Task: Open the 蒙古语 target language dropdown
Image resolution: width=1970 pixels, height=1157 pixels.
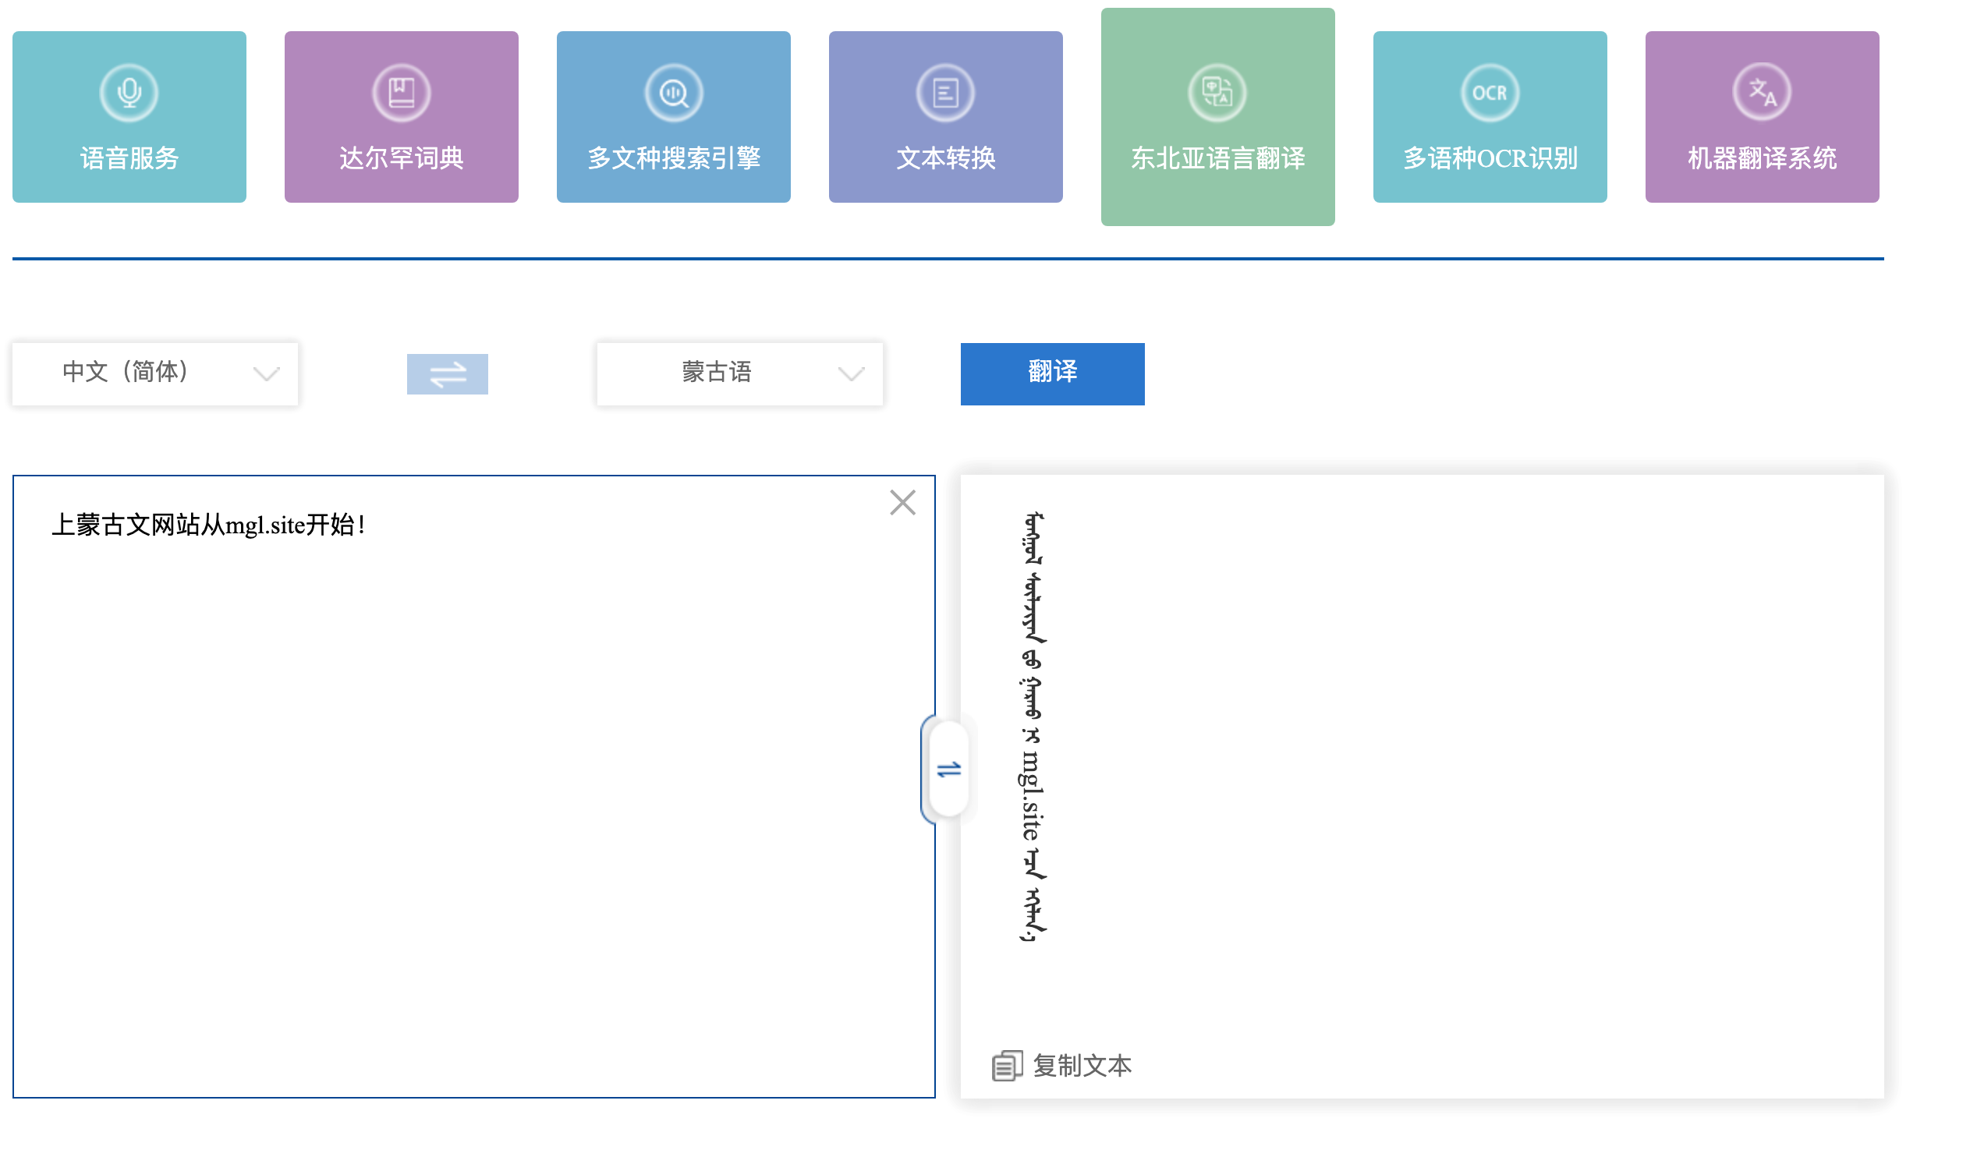Action: [x=717, y=372]
